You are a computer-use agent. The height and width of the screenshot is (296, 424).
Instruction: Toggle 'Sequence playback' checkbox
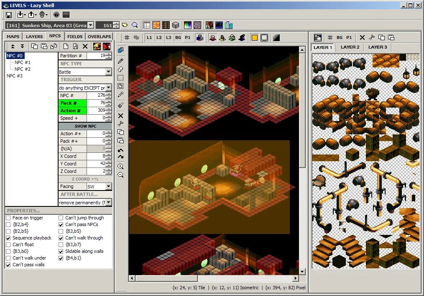(8, 238)
